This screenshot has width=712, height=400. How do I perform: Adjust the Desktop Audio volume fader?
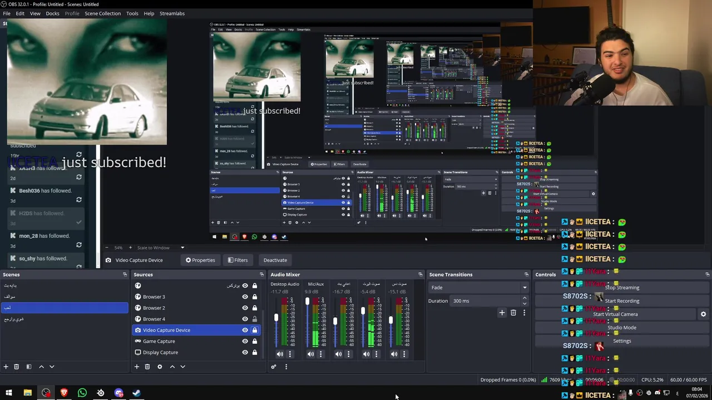pyautogui.click(x=276, y=318)
